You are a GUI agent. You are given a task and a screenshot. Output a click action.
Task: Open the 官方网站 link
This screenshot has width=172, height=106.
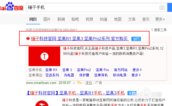[x=121, y=70]
